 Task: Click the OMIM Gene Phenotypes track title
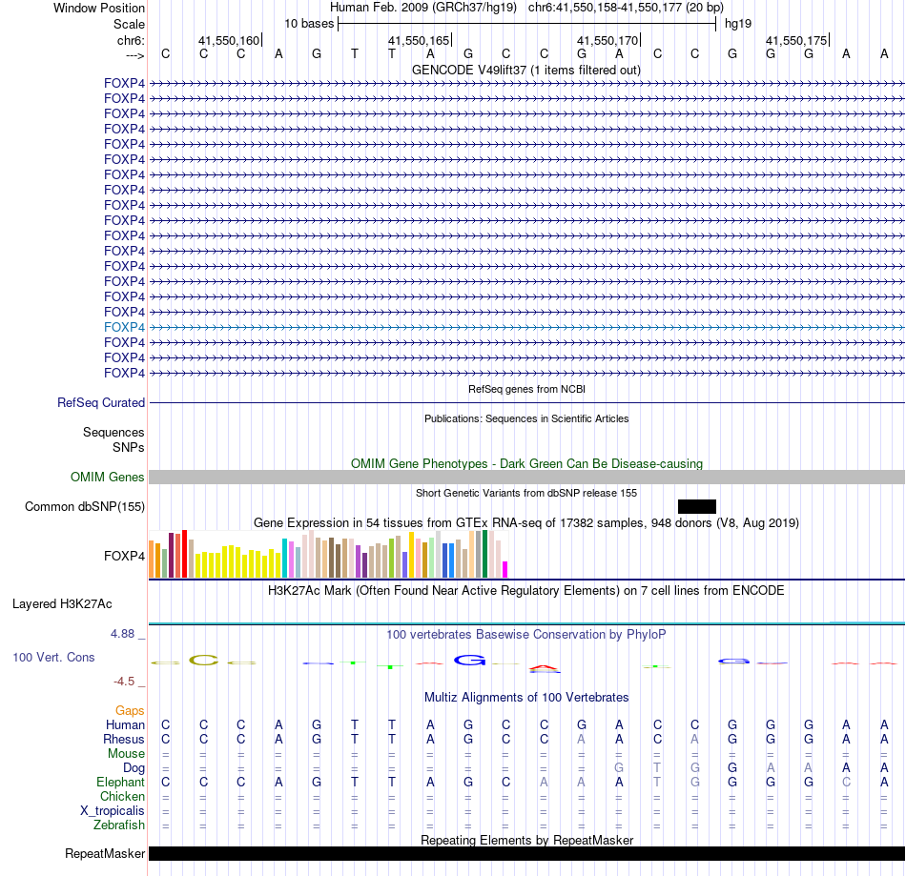(526, 463)
